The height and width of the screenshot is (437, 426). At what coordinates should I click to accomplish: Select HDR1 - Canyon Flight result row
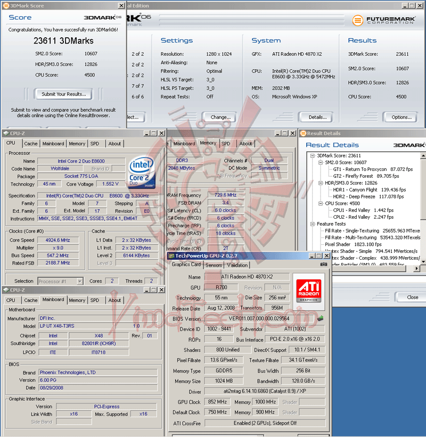click(370, 190)
